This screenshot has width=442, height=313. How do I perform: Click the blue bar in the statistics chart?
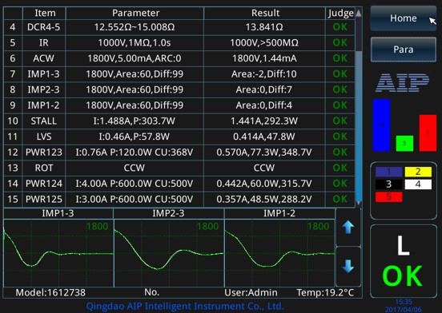coord(381,125)
